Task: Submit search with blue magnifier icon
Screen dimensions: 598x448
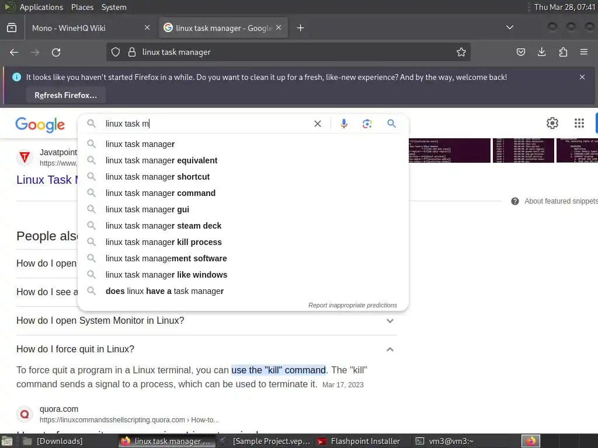Action: pyautogui.click(x=391, y=124)
